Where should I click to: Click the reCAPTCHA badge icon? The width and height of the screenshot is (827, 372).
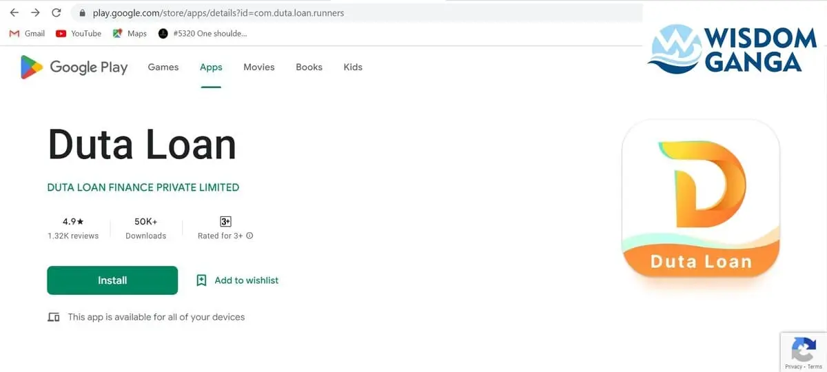[x=804, y=350]
